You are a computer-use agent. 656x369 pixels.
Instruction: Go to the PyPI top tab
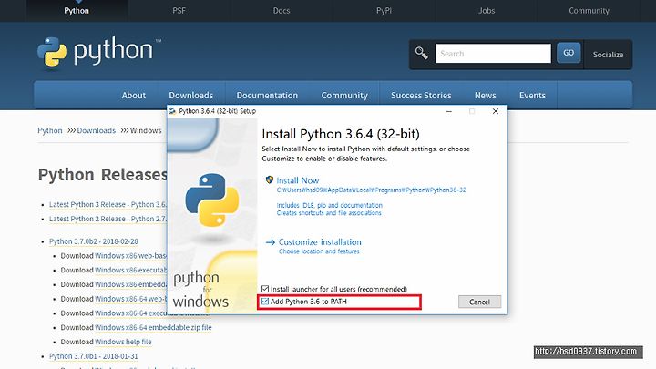pyautogui.click(x=384, y=11)
